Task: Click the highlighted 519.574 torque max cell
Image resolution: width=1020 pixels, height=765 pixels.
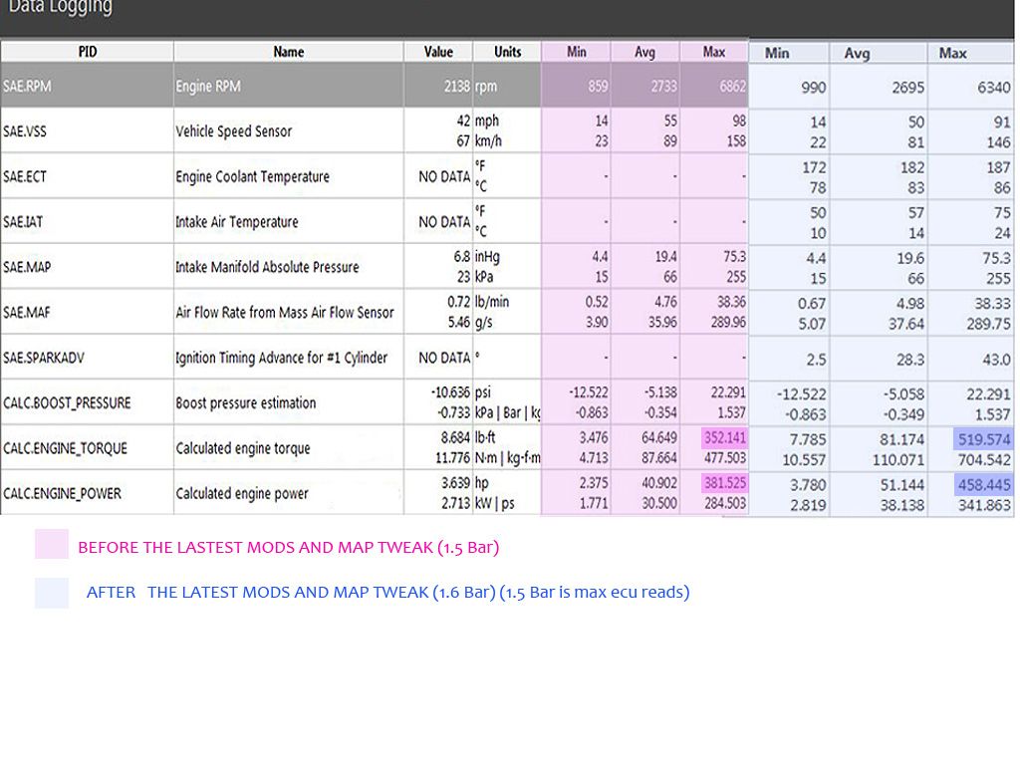Action: click(x=983, y=439)
